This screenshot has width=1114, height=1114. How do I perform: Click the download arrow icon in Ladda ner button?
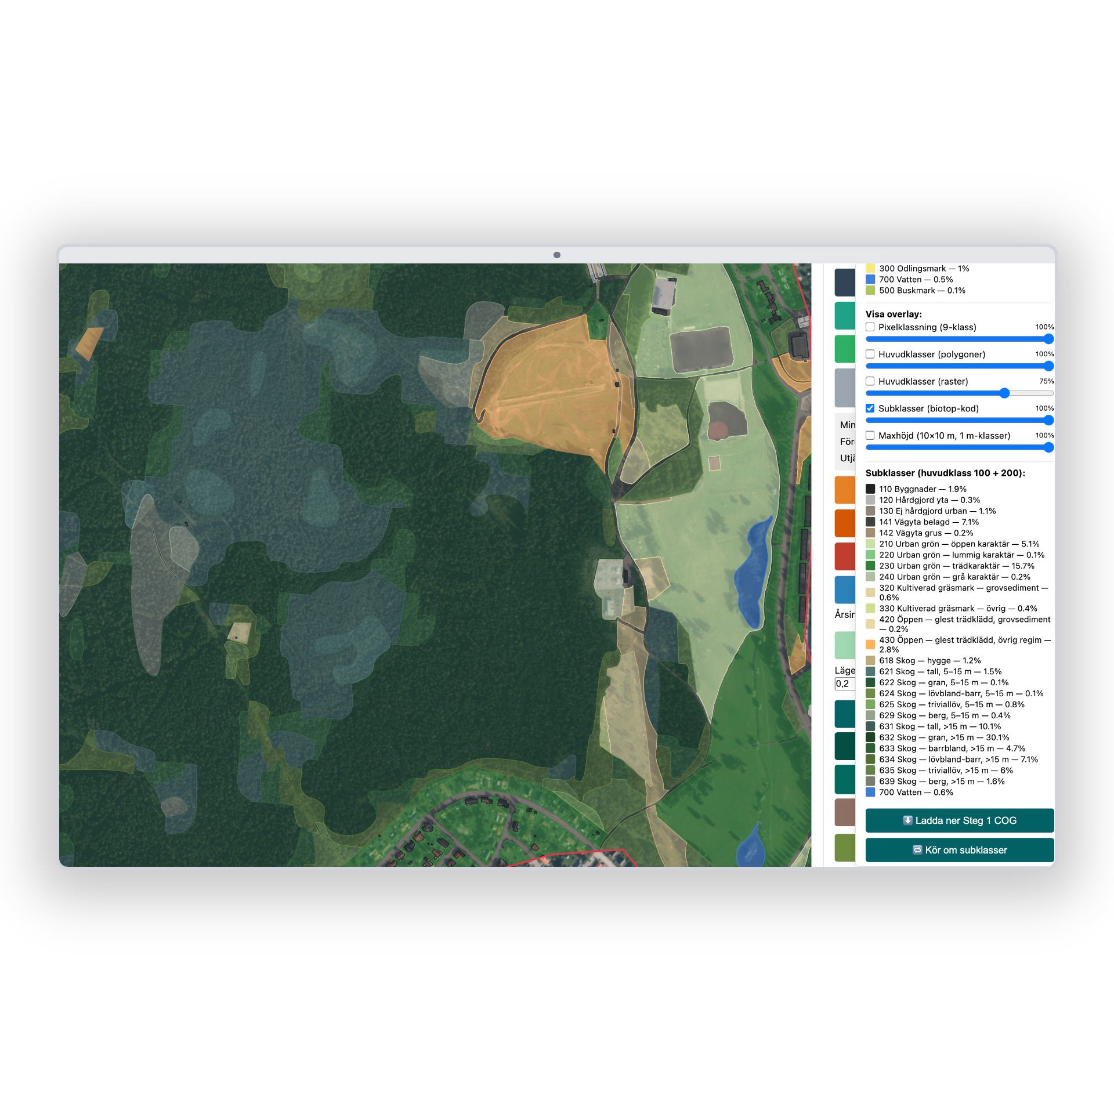908,820
